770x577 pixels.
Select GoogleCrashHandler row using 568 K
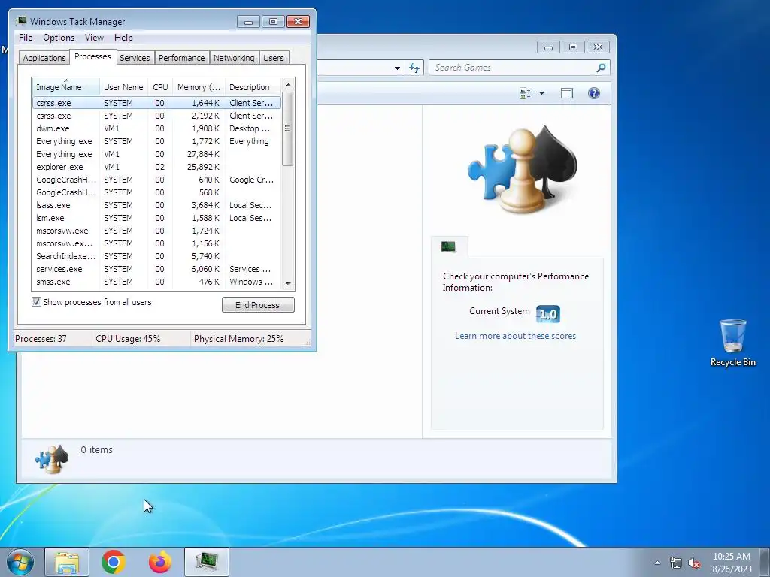[156, 192]
